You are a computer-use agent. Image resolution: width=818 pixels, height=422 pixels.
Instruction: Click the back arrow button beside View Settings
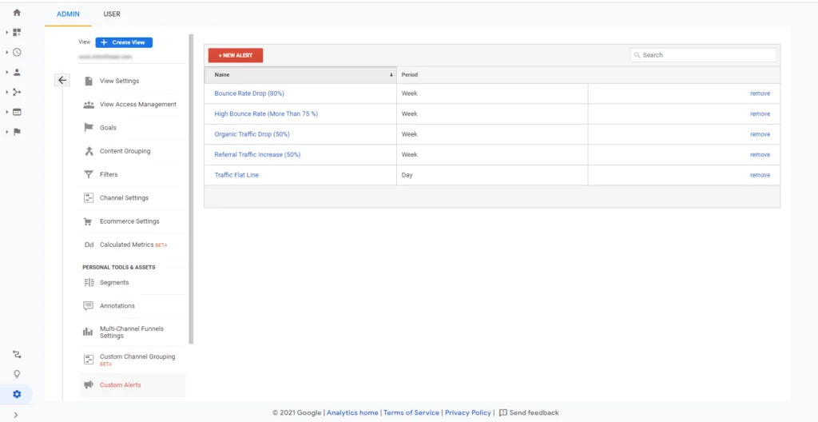pos(62,80)
